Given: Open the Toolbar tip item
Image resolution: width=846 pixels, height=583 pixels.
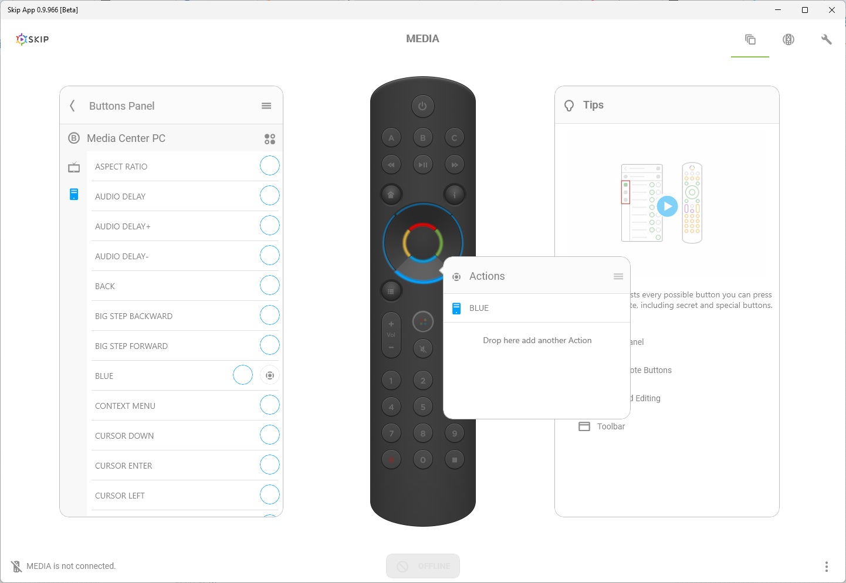Looking at the screenshot, I should point(611,426).
